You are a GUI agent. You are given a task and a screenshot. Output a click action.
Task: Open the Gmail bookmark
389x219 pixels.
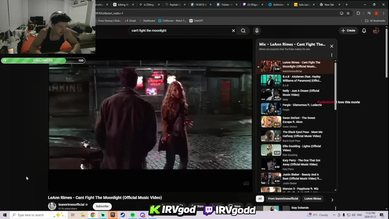[130, 21]
